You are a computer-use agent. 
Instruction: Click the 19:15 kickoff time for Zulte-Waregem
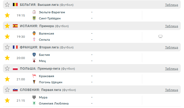[x=21, y=15]
